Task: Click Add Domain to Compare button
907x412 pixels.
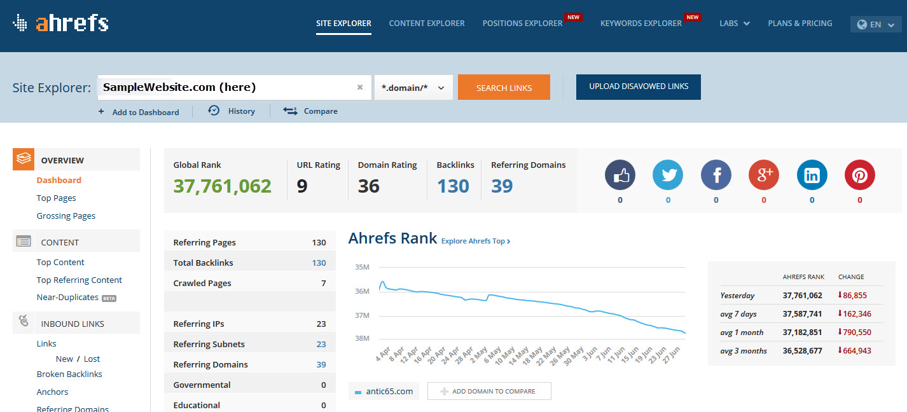Action: (x=489, y=391)
